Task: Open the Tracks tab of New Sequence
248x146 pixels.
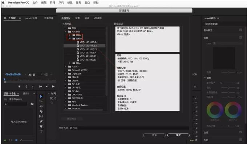Action: click(x=87, y=18)
